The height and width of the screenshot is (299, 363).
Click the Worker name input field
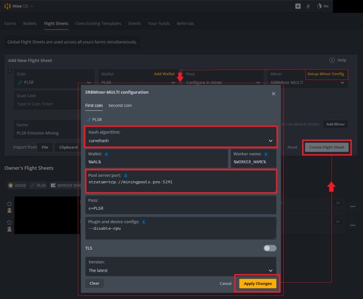point(254,159)
